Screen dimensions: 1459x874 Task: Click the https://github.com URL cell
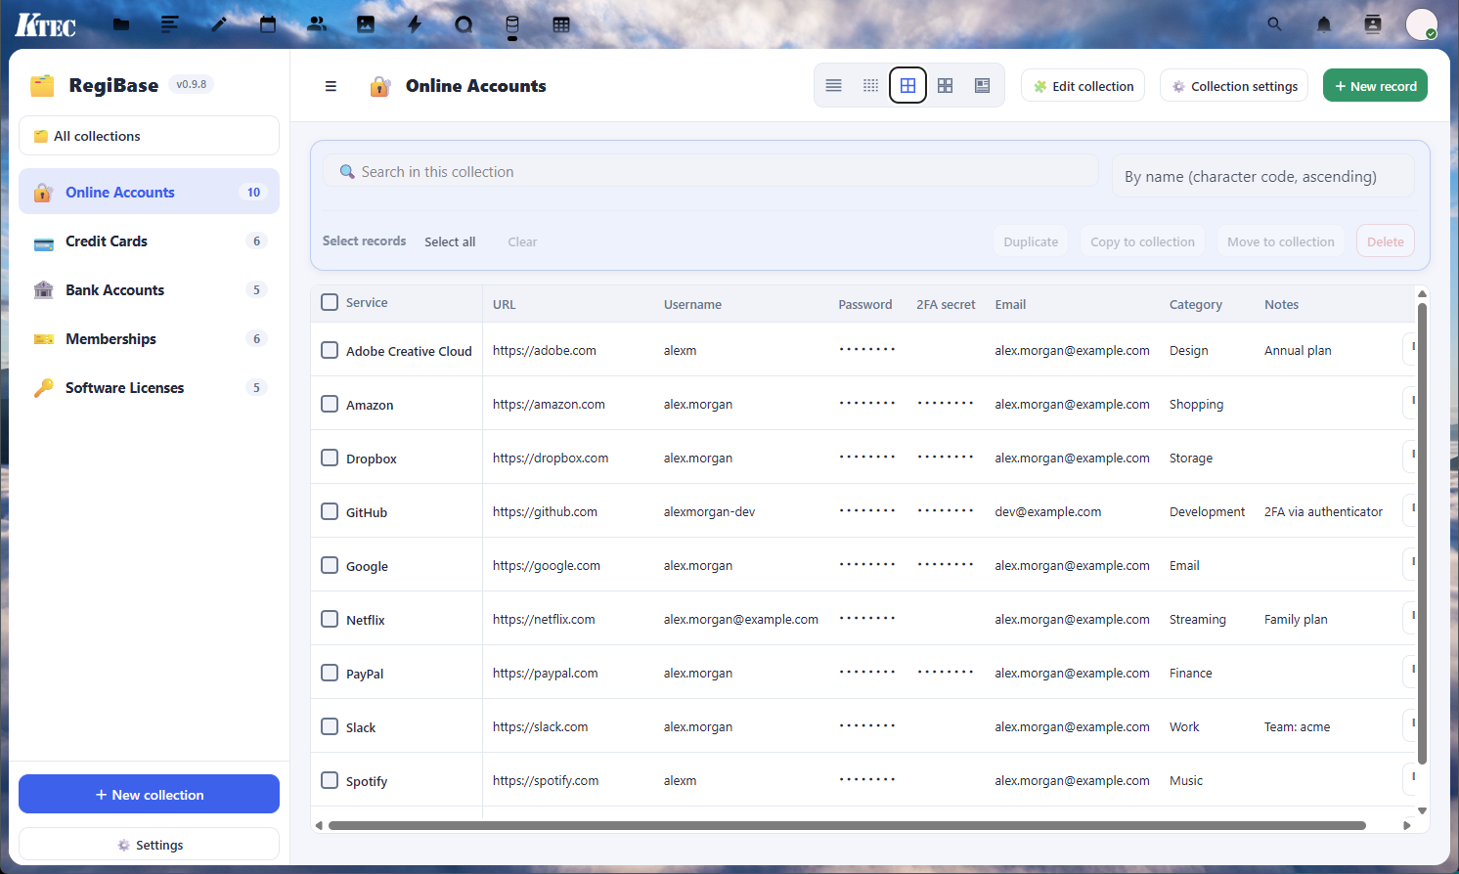pyautogui.click(x=545, y=511)
